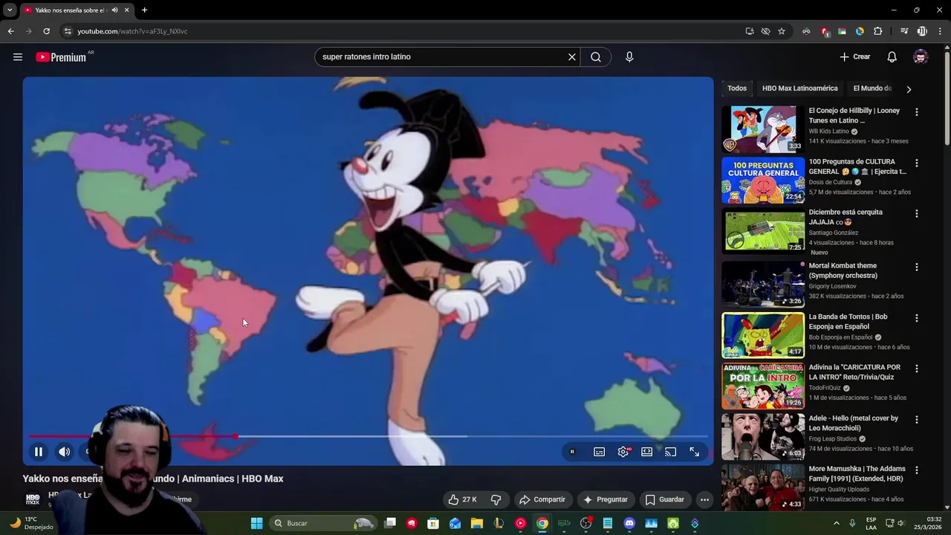
Task: Open '100 Preguntas de CULTURA GENERAL' video
Action: click(763, 180)
